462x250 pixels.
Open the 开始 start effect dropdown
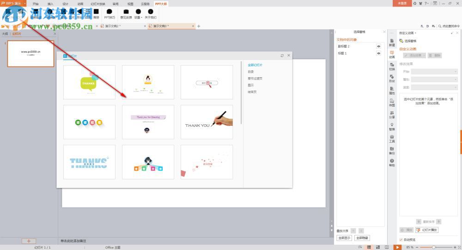[x=434, y=72]
